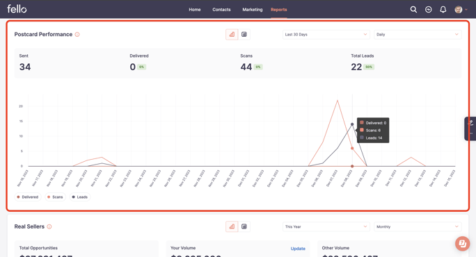
Task: Toggle the Delivered legend series
Action: click(x=28, y=197)
